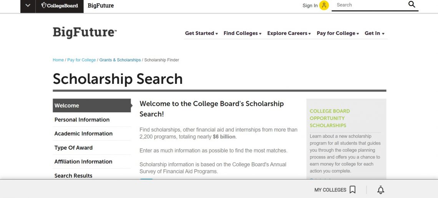
Task: Click the yellow Sign In profile icon
Action: tap(324, 5)
